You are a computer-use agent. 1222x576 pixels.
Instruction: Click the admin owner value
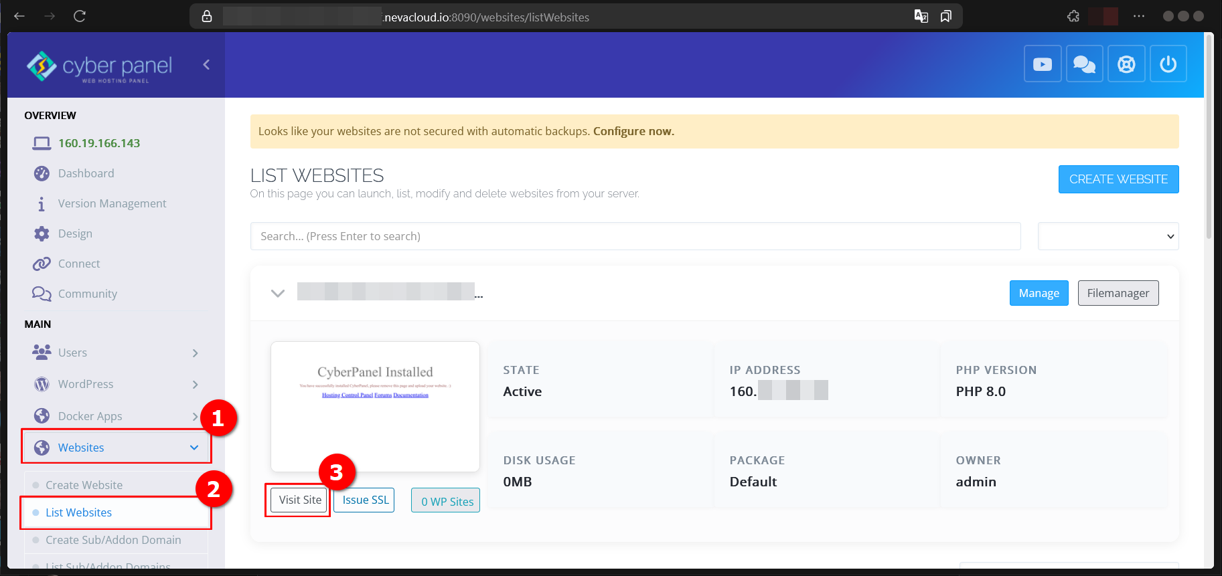[x=976, y=482]
